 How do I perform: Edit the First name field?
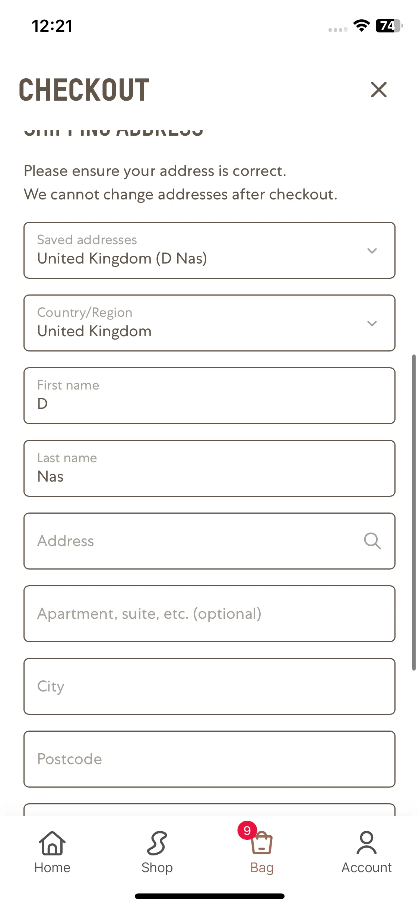209,396
